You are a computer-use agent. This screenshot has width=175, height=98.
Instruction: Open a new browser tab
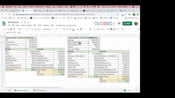click(133, 11)
